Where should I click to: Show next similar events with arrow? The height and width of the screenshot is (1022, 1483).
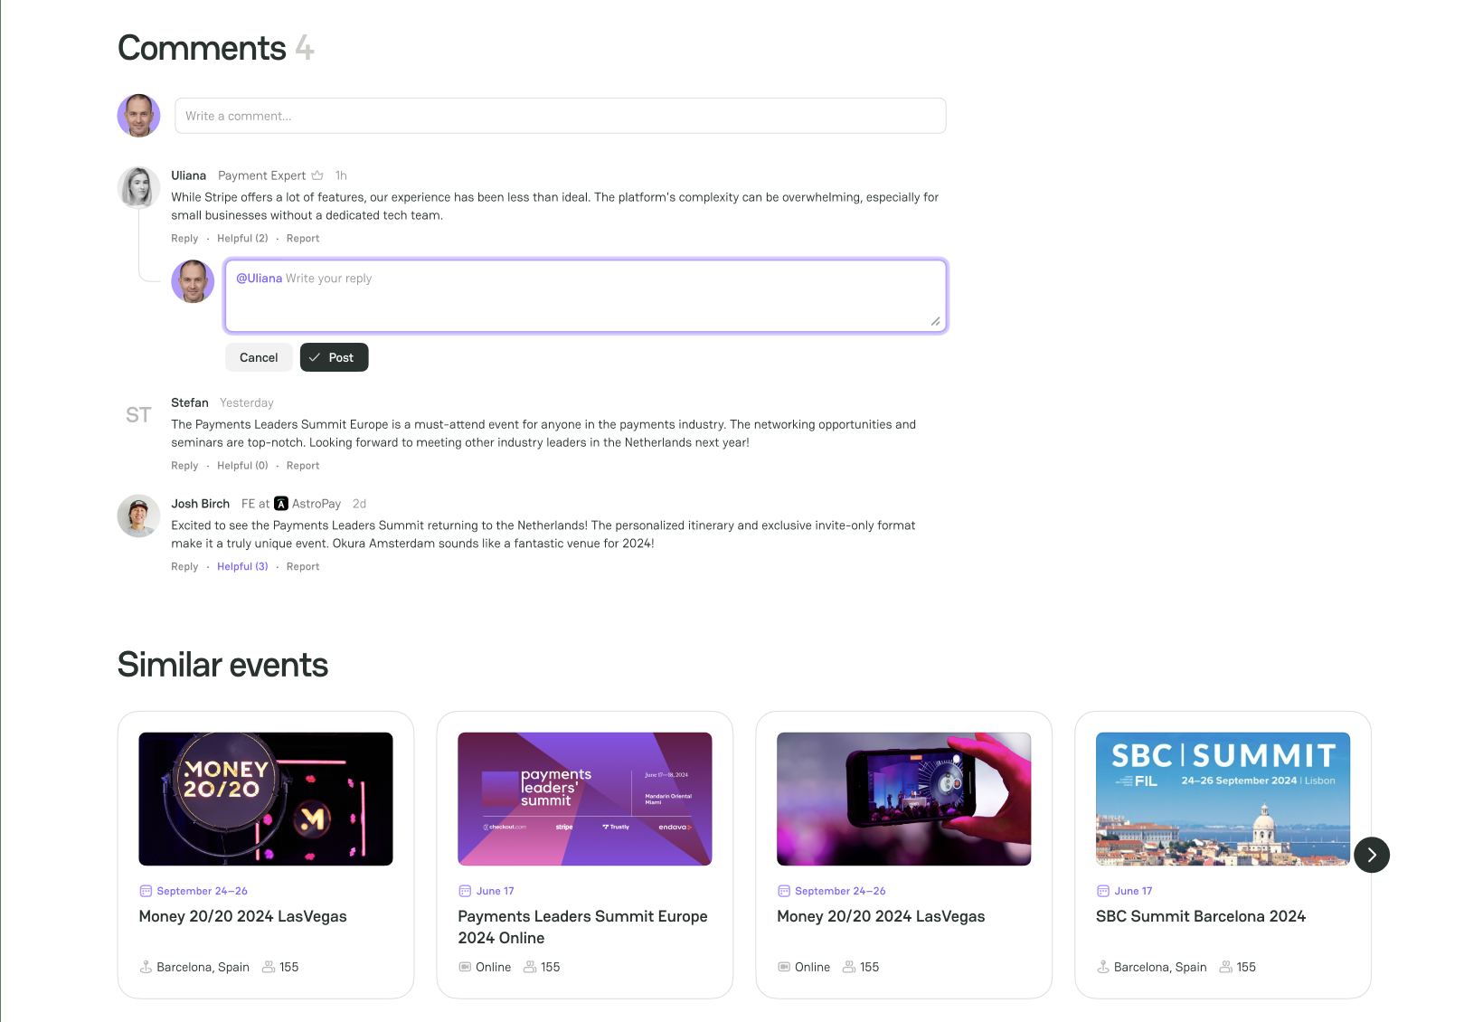point(1371,855)
